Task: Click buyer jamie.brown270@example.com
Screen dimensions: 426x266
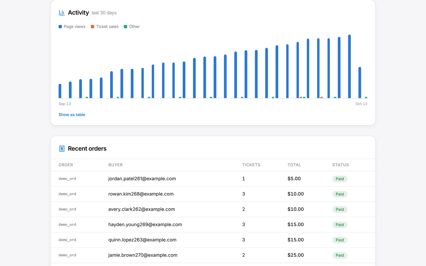Action: point(143,255)
